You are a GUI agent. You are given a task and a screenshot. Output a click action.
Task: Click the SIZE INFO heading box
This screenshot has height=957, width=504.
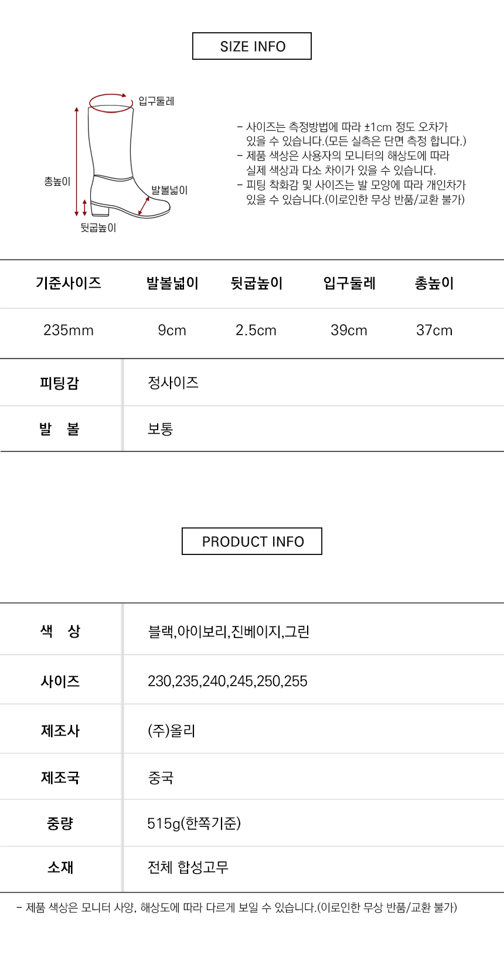(x=252, y=46)
